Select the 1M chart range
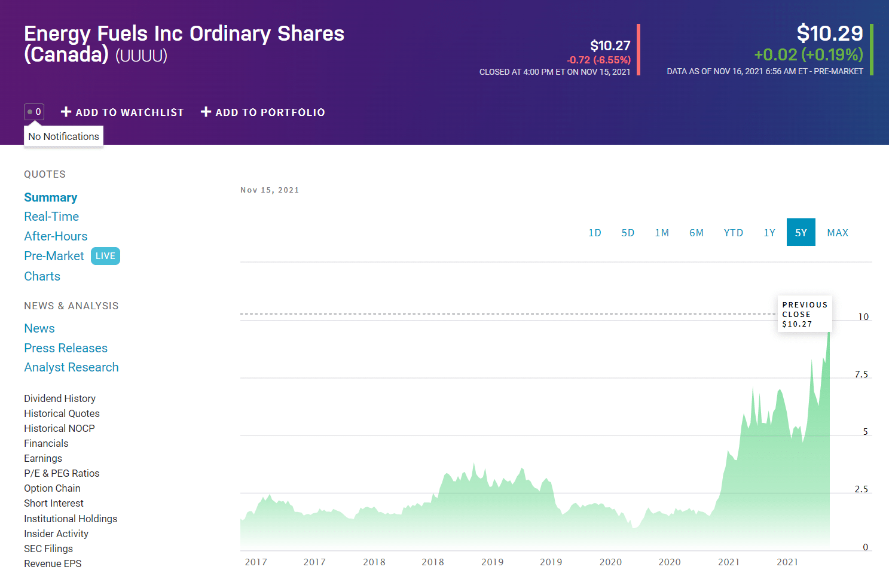 coord(662,233)
